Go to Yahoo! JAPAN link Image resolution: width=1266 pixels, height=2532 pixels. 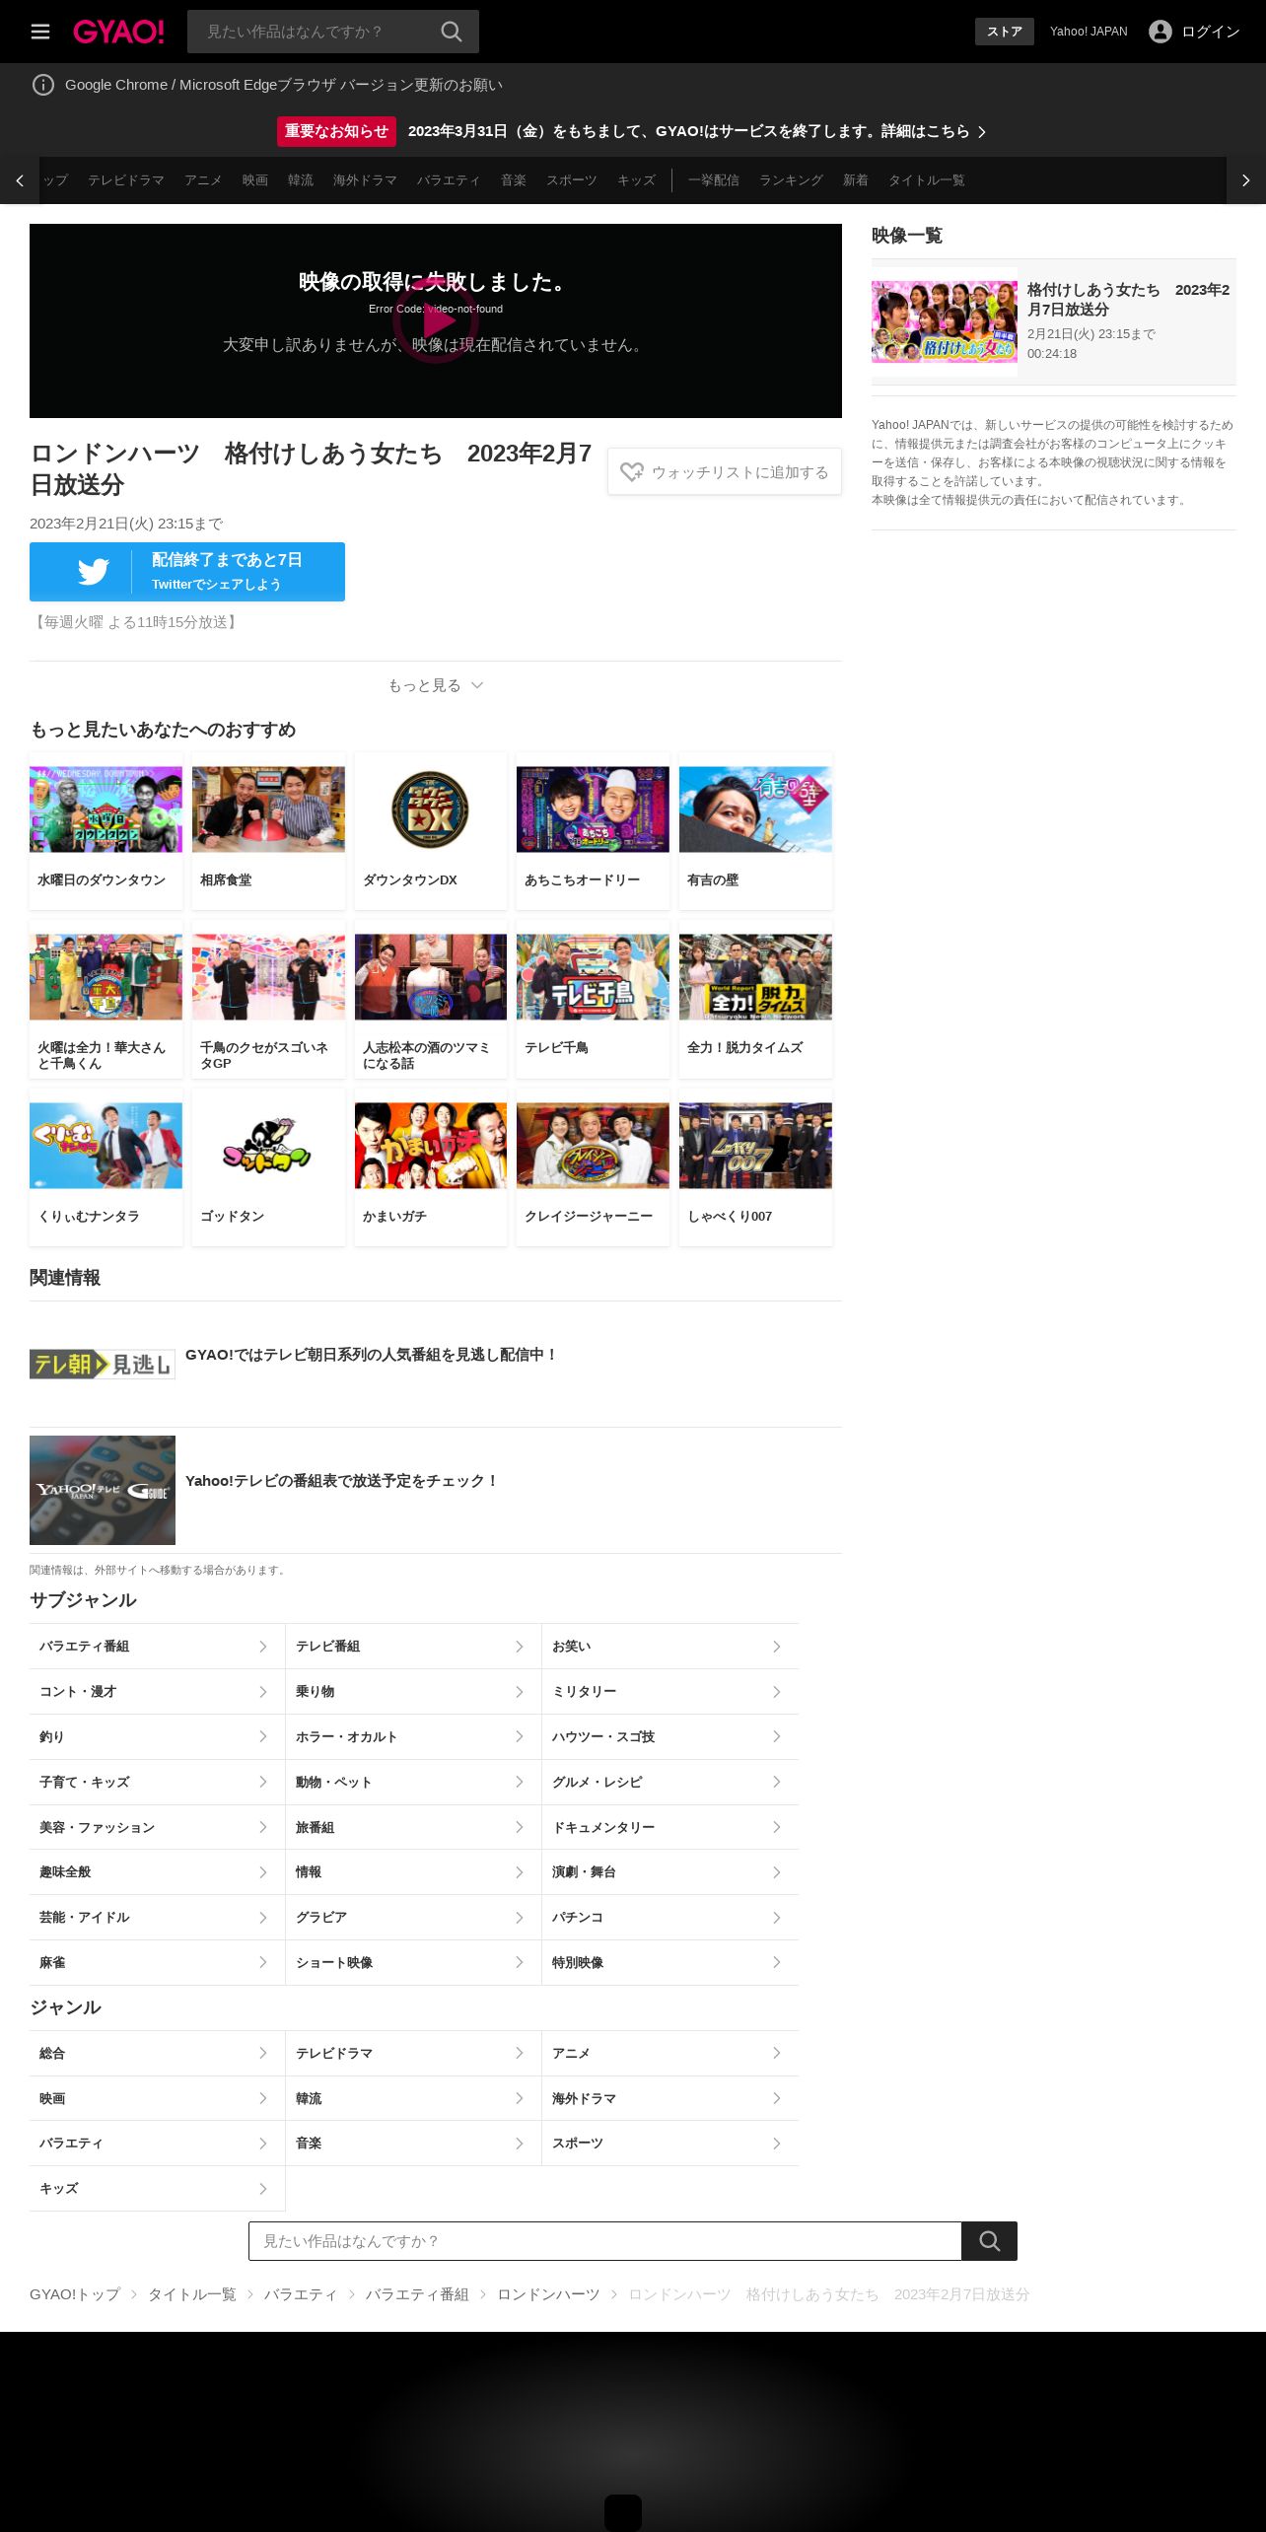pyautogui.click(x=1089, y=32)
